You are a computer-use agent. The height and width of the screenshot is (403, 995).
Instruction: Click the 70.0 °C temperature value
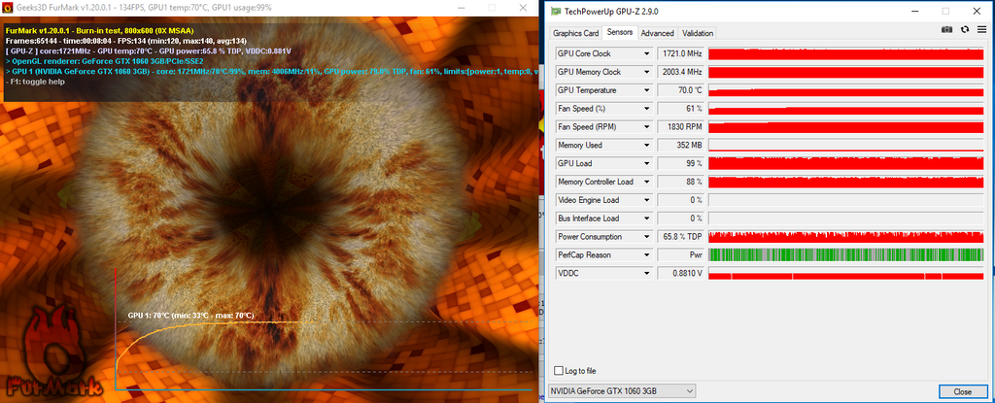point(681,90)
